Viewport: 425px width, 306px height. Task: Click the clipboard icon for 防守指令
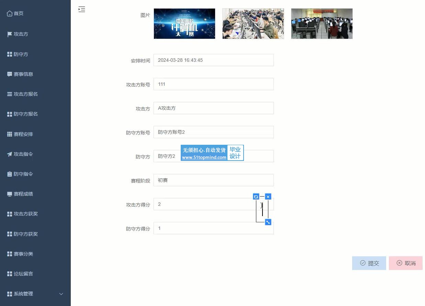click(x=10, y=174)
